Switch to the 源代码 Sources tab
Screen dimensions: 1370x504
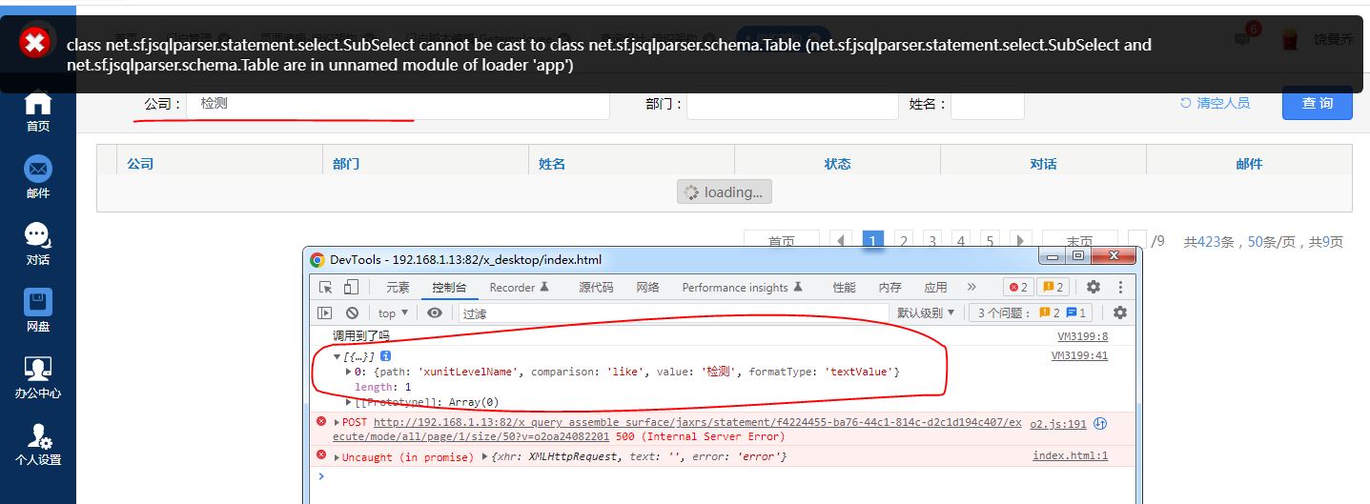596,287
